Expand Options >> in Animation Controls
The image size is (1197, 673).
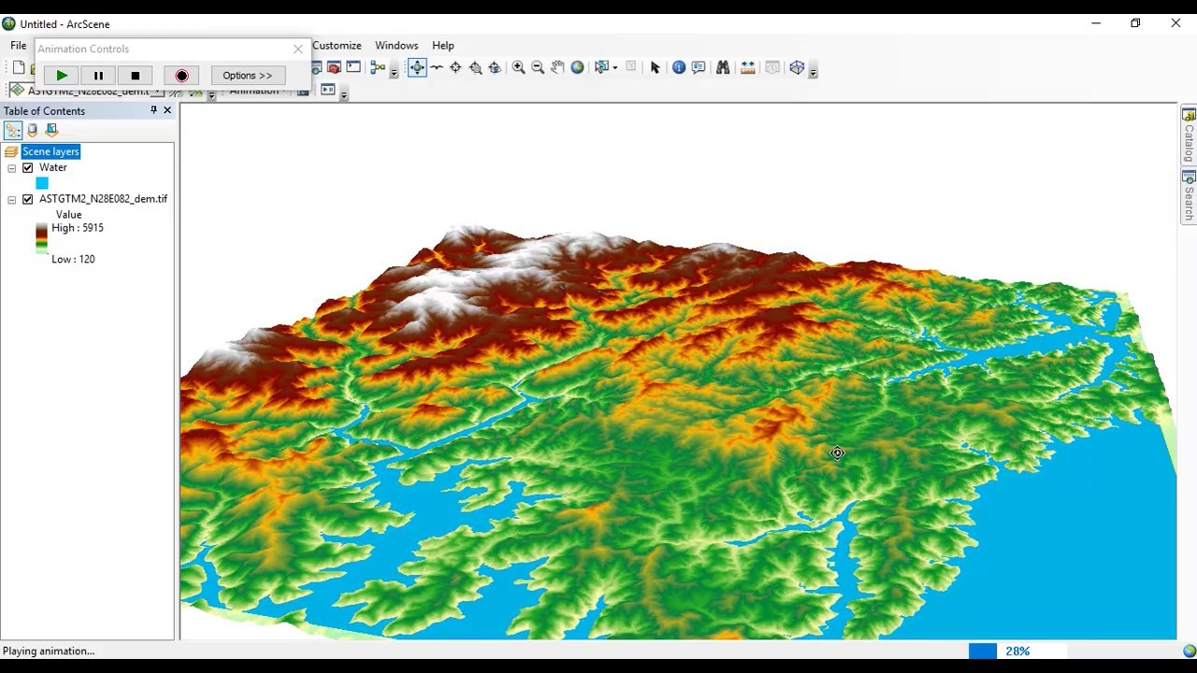(248, 76)
